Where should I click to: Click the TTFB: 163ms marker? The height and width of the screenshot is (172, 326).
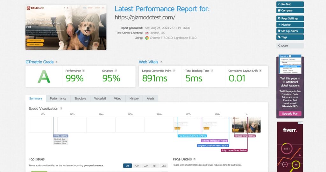[61, 136]
